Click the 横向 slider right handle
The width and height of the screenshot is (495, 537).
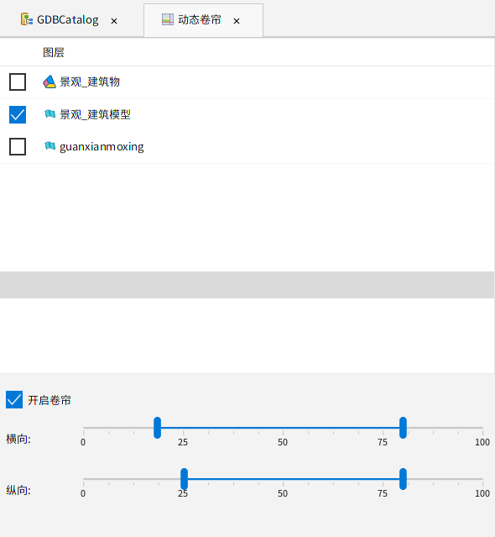[403, 428]
